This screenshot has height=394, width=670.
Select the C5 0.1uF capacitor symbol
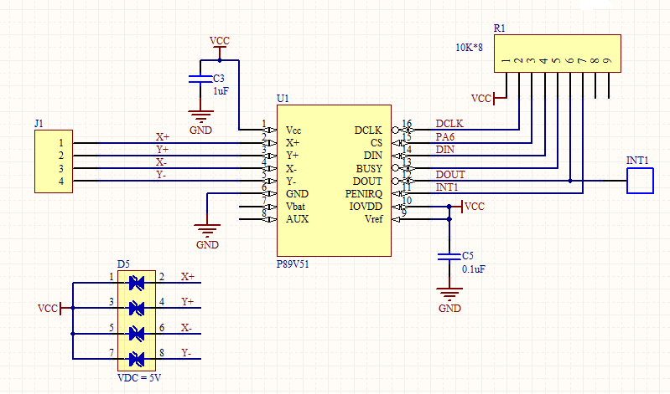(449, 256)
